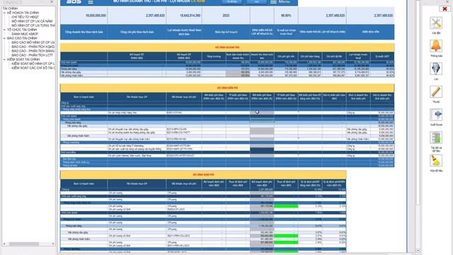Open KIỂM SOÁT MÔ HÌNH DT CP LN item
Viewport: 453px width, 255px height.
click(x=33, y=64)
